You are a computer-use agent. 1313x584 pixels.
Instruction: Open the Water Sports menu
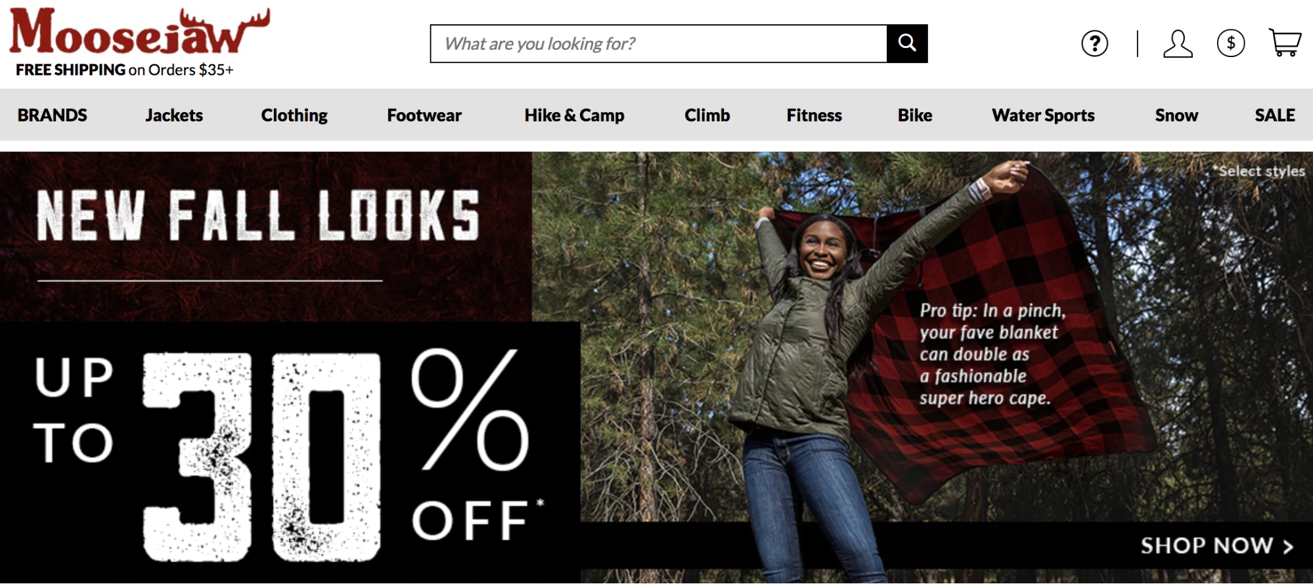tap(1043, 115)
